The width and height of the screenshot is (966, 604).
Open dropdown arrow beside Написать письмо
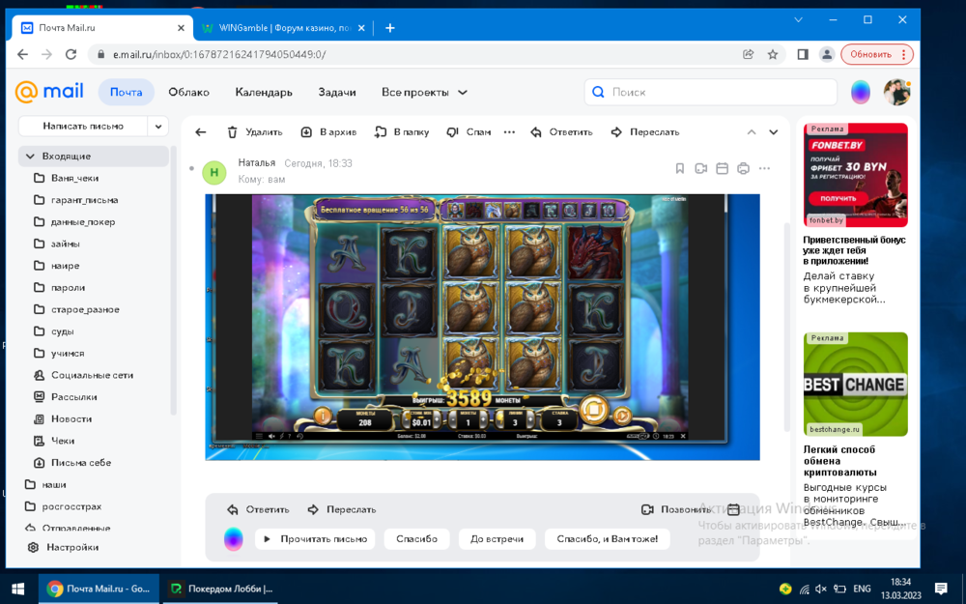point(158,127)
